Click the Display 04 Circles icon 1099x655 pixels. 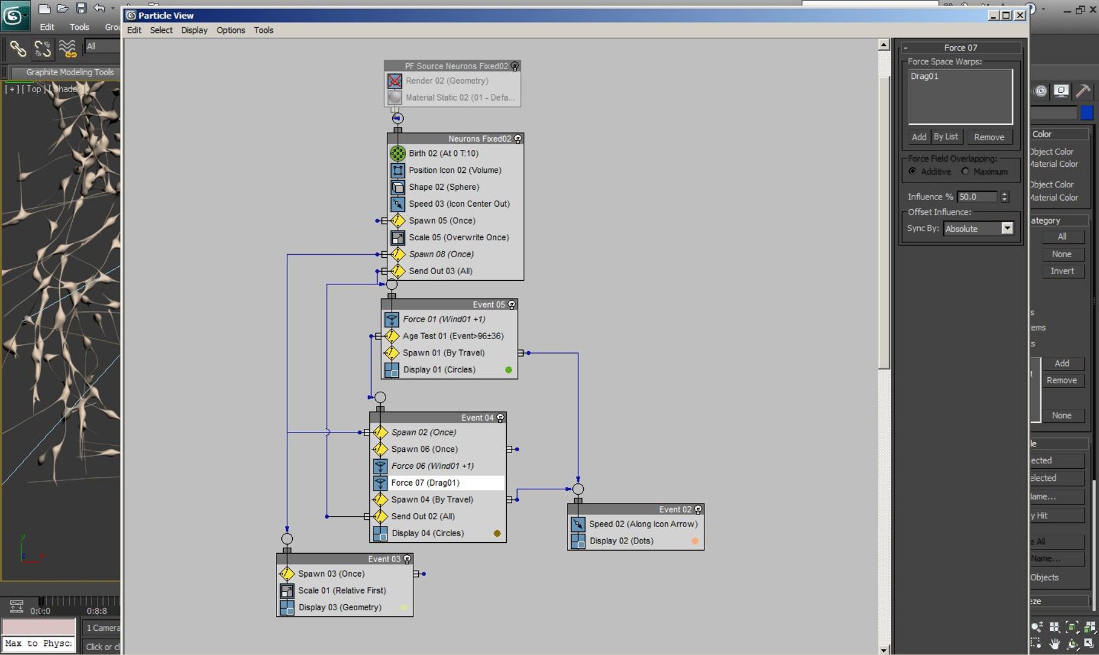click(x=380, y=533)
